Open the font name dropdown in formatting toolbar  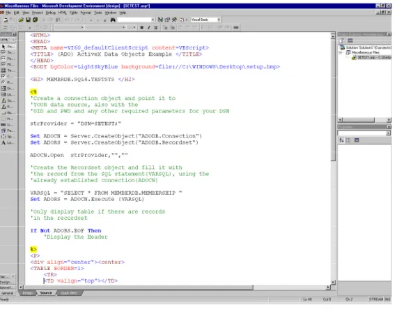click(x=123, y=27)
